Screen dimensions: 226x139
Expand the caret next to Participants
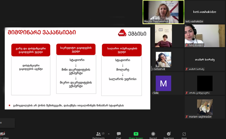pos(109,134)
